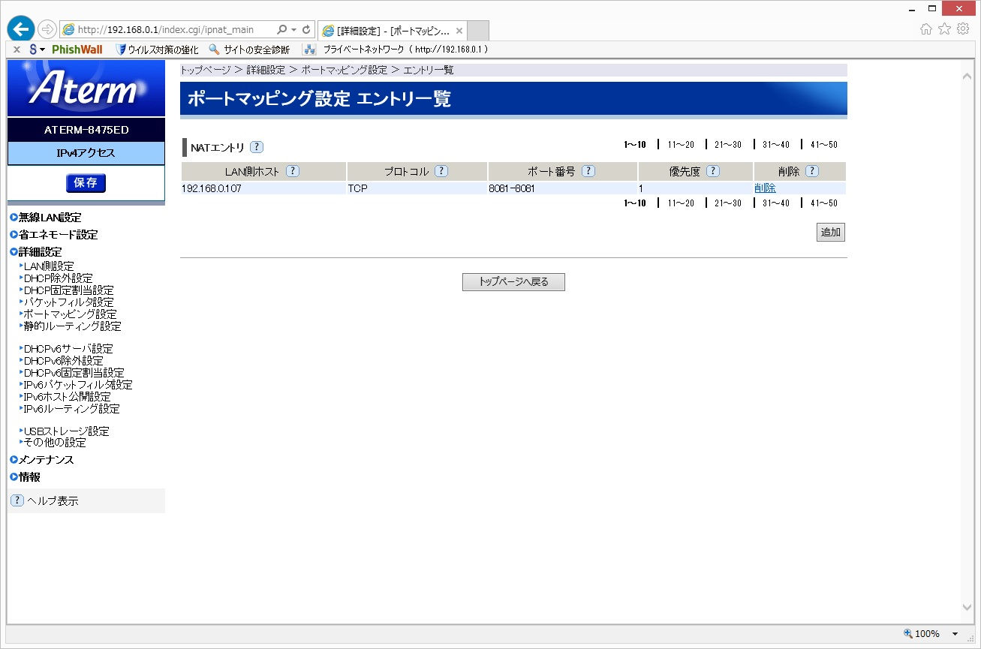Viewport: 981px width, 649px height.
Task: Click help icon in 削除 column header
Action: click(x=812, y=171)
